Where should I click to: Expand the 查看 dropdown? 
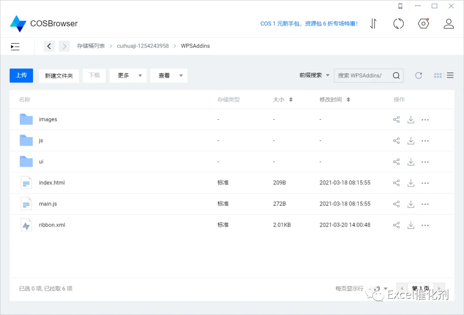169,76
